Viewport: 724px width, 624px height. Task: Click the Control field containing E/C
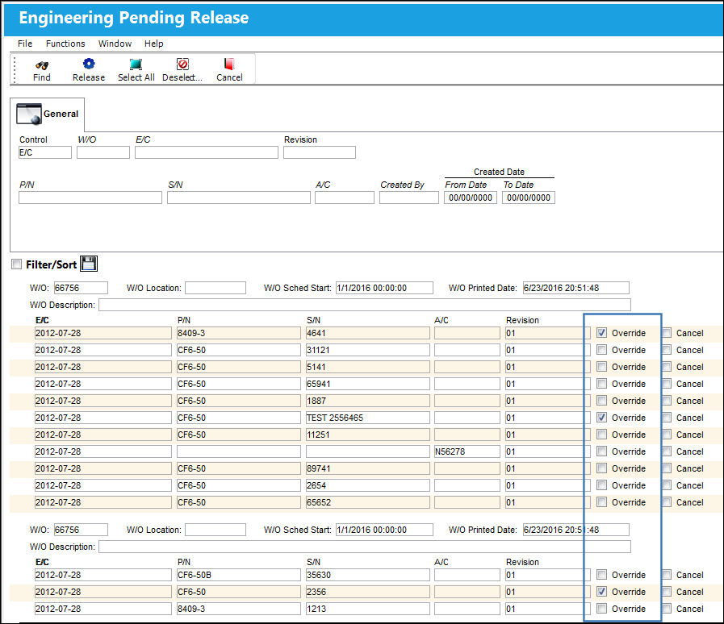coord(44,152)
